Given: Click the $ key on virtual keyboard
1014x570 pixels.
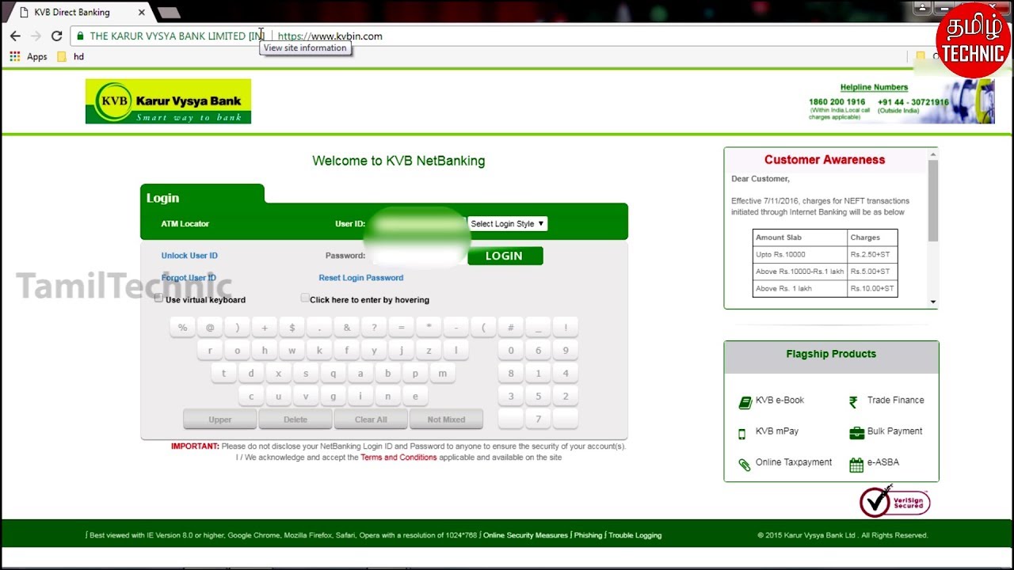Looking at the screenshot, I should [292, 328].
